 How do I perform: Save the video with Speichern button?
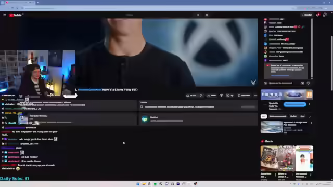click(244, 96)
